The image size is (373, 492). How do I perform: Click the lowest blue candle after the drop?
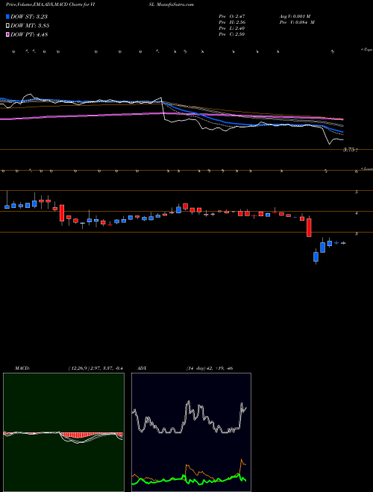pyautogui.click(x=316, y=256)
